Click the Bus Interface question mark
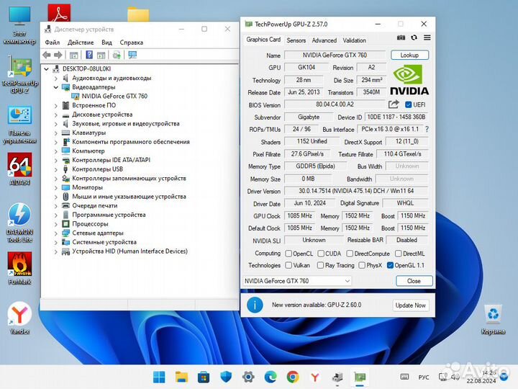This screenshot has width=518, height=389. coord(427,130)
